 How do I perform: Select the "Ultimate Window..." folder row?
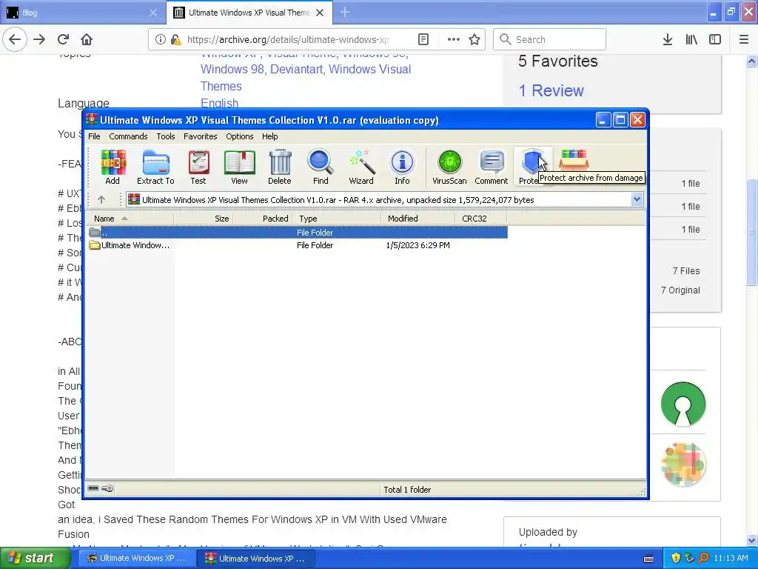pyautogui.click(x=298, y=245)
